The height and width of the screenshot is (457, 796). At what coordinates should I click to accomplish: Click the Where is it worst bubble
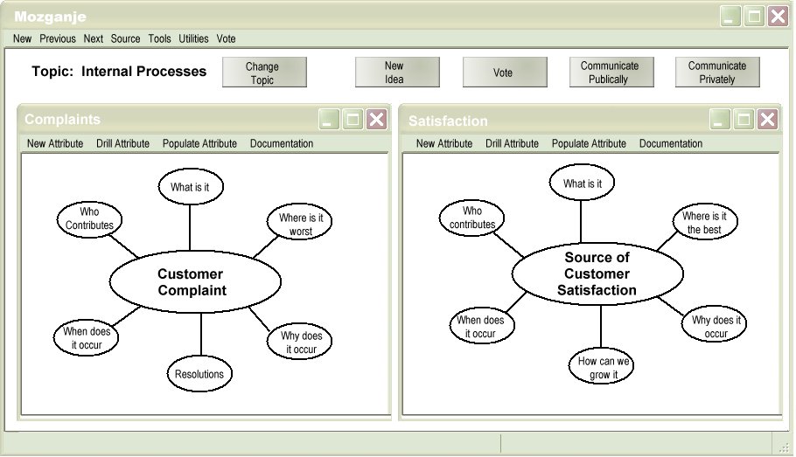pyautogui.click(x=300, y=225)
